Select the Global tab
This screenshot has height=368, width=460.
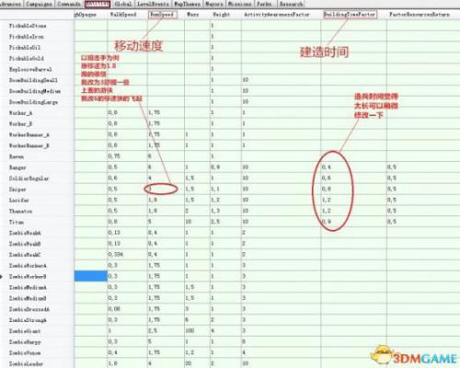coord(123,4)
